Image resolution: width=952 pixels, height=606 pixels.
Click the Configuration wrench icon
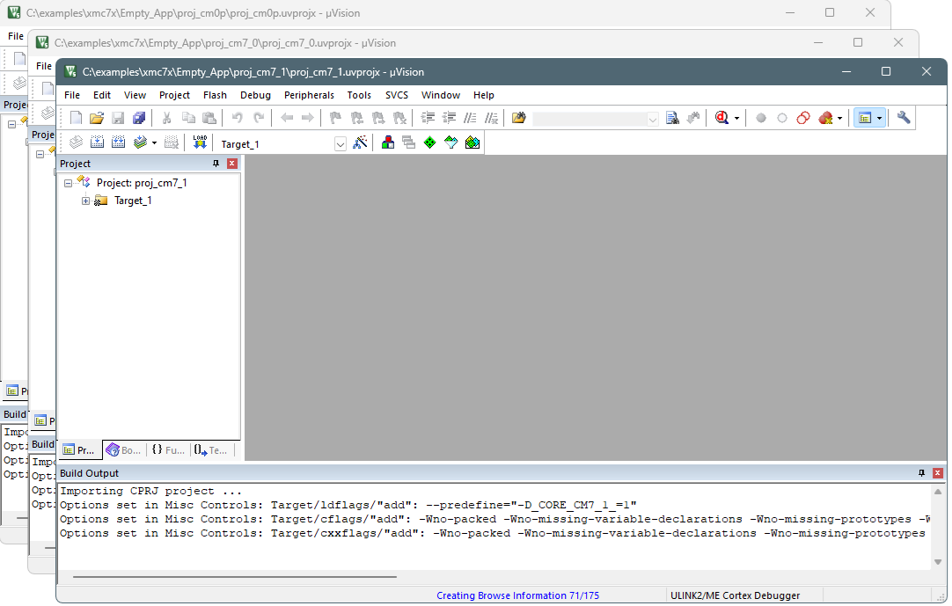(904, 118)
